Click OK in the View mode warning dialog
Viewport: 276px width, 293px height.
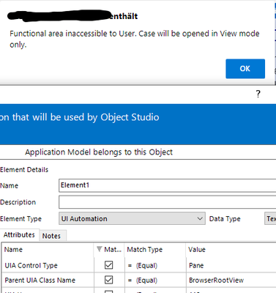245,69
